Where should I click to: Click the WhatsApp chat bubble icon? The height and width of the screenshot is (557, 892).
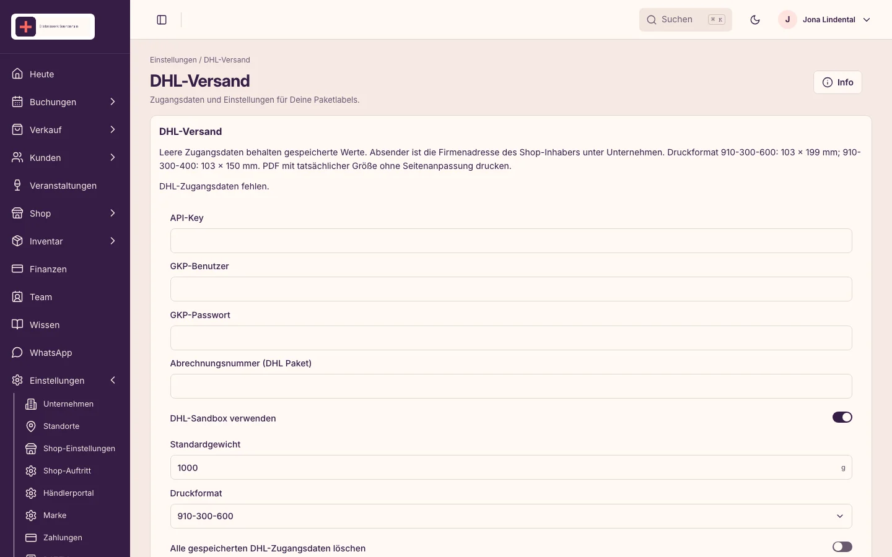[17, 353]
